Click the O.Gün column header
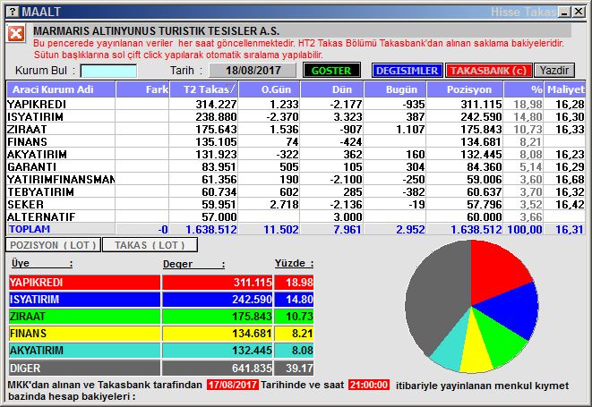The width and height of the screenshot is (592, 407). click(x=270, y=89)
